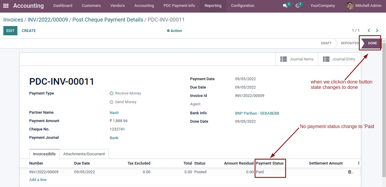Go to next record arrow
Screen dimensions: 386x187
377,31
